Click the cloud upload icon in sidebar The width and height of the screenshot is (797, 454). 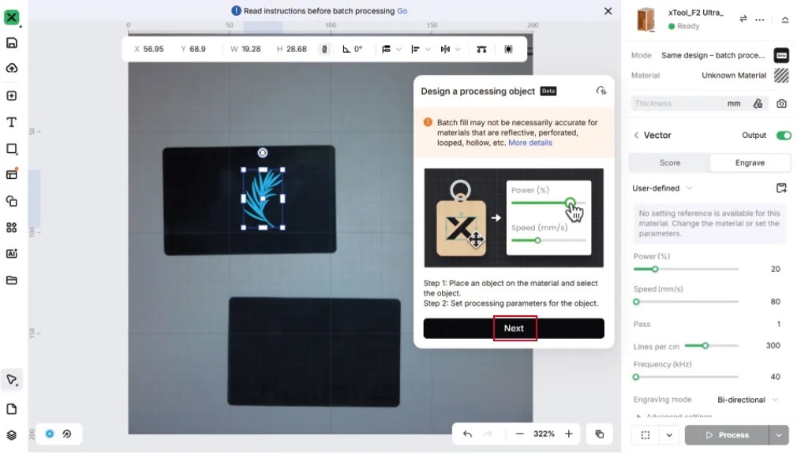11,68
